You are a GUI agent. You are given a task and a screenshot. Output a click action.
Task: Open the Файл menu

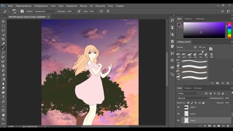tap(11, 6)
